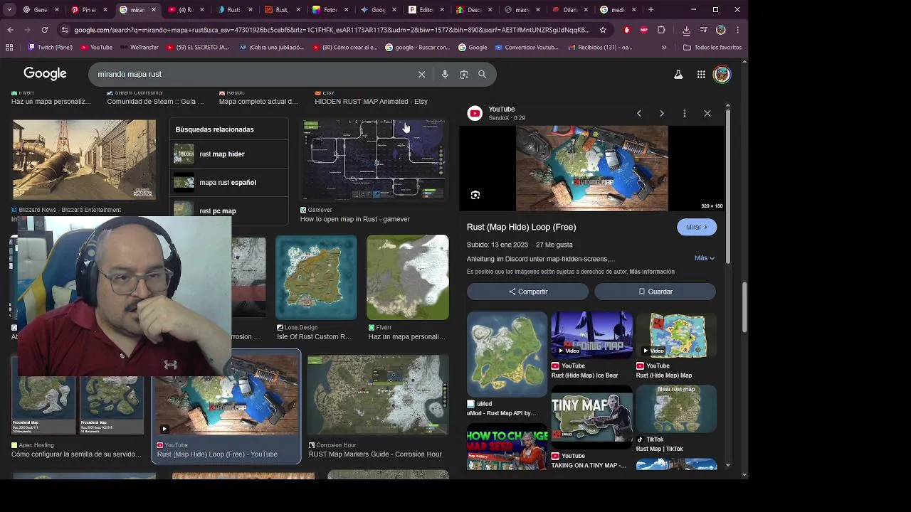Click the browser back arrow
Image resolution: width=911 pixels, height=512 pixels.
coord(10,30)
